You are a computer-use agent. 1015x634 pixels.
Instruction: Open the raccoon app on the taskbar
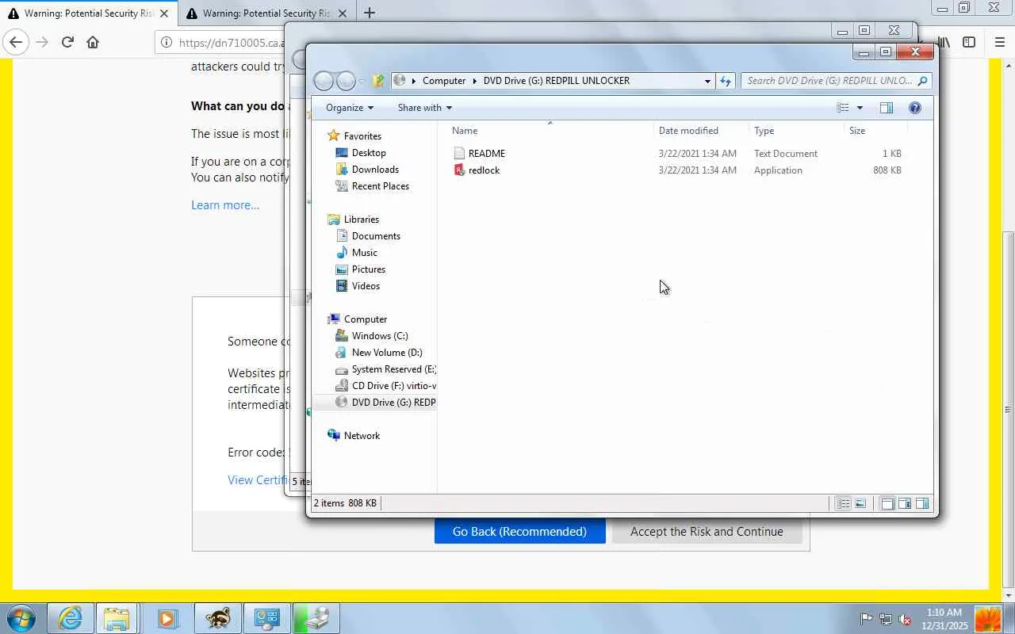216,618
